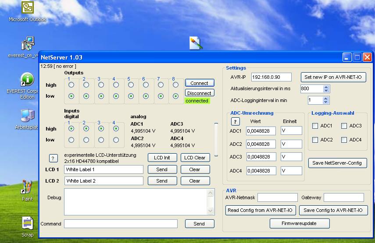The height and width of the screenshot is (243, 375).
Task: Increase the Aktualisierungsinterval spinner value
Action: (326, 87)
